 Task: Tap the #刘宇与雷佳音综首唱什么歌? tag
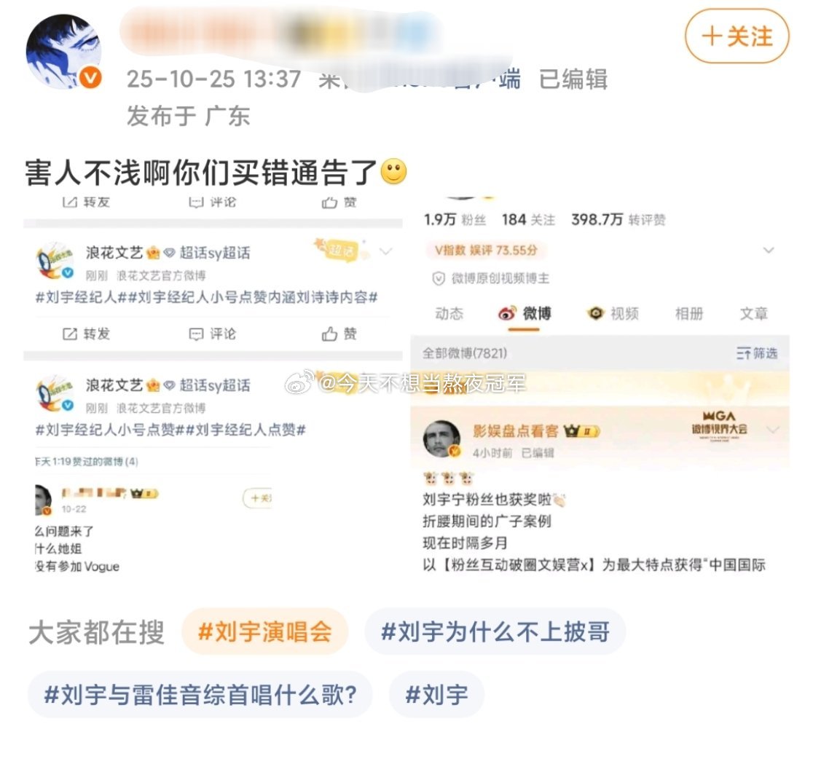200,695
